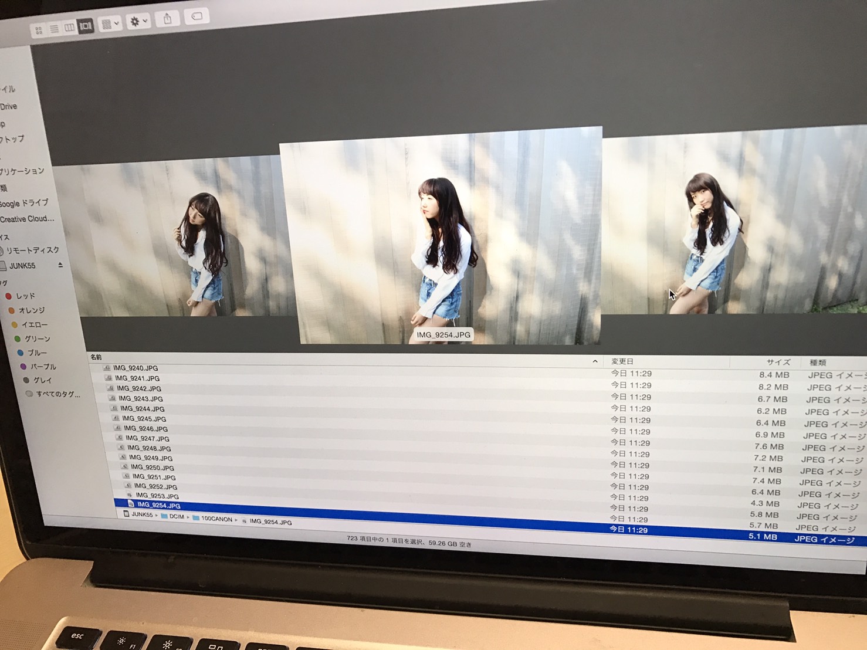Click 100CANON folder in the path bar
867x650 pixels.
[212, 519]
